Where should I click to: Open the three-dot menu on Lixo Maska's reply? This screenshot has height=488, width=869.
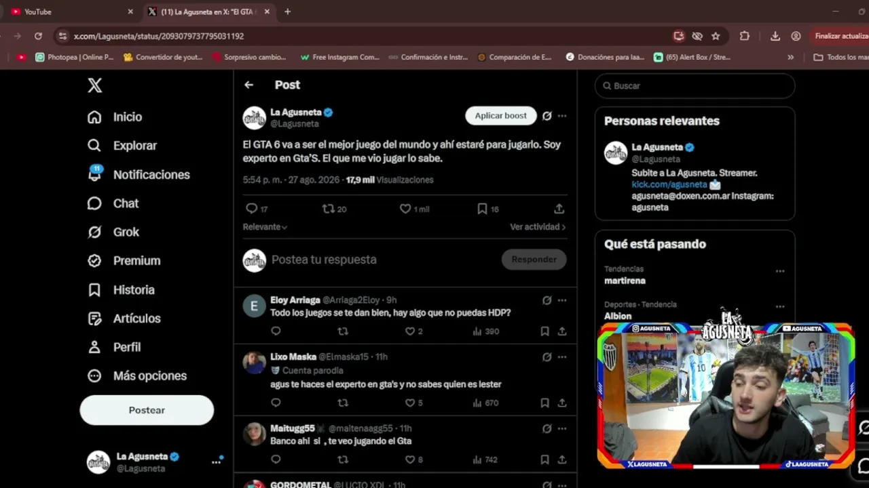(x=562, y=357)
